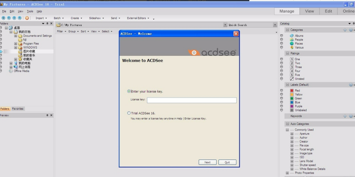The width and height of the screenshot is (355, 177).
Task: Expand the Program Files folder
Action: [16, 44]
